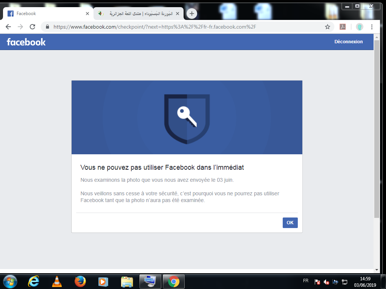386x289 pixels.
Task: Go back to the previous page
Action: point(8,27)
